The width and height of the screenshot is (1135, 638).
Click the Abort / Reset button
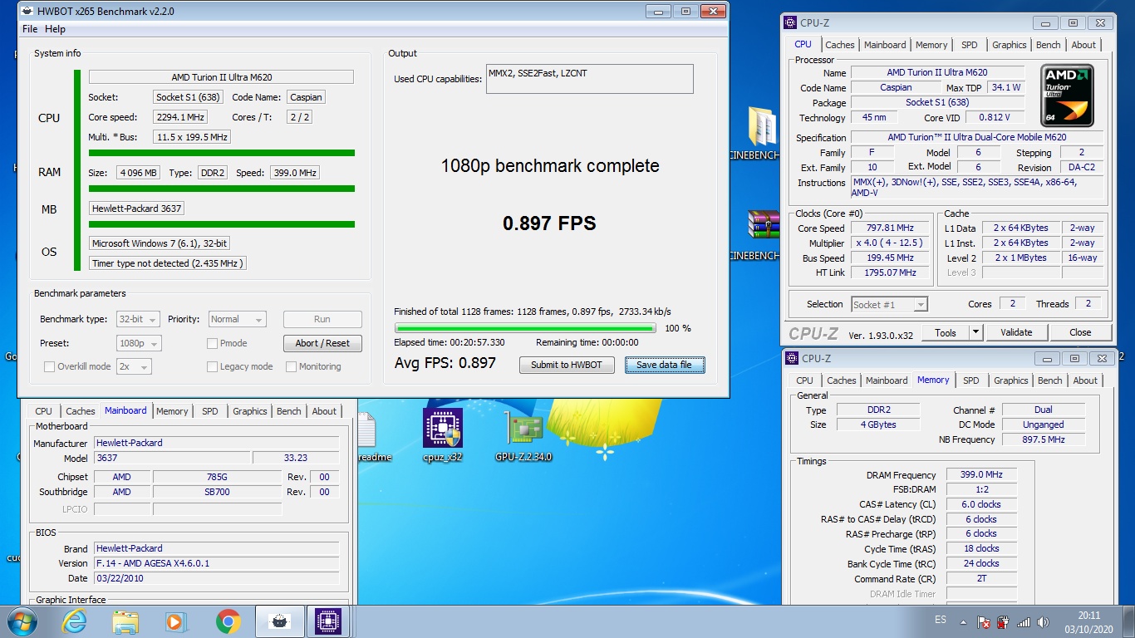click(x=322, y=343)
